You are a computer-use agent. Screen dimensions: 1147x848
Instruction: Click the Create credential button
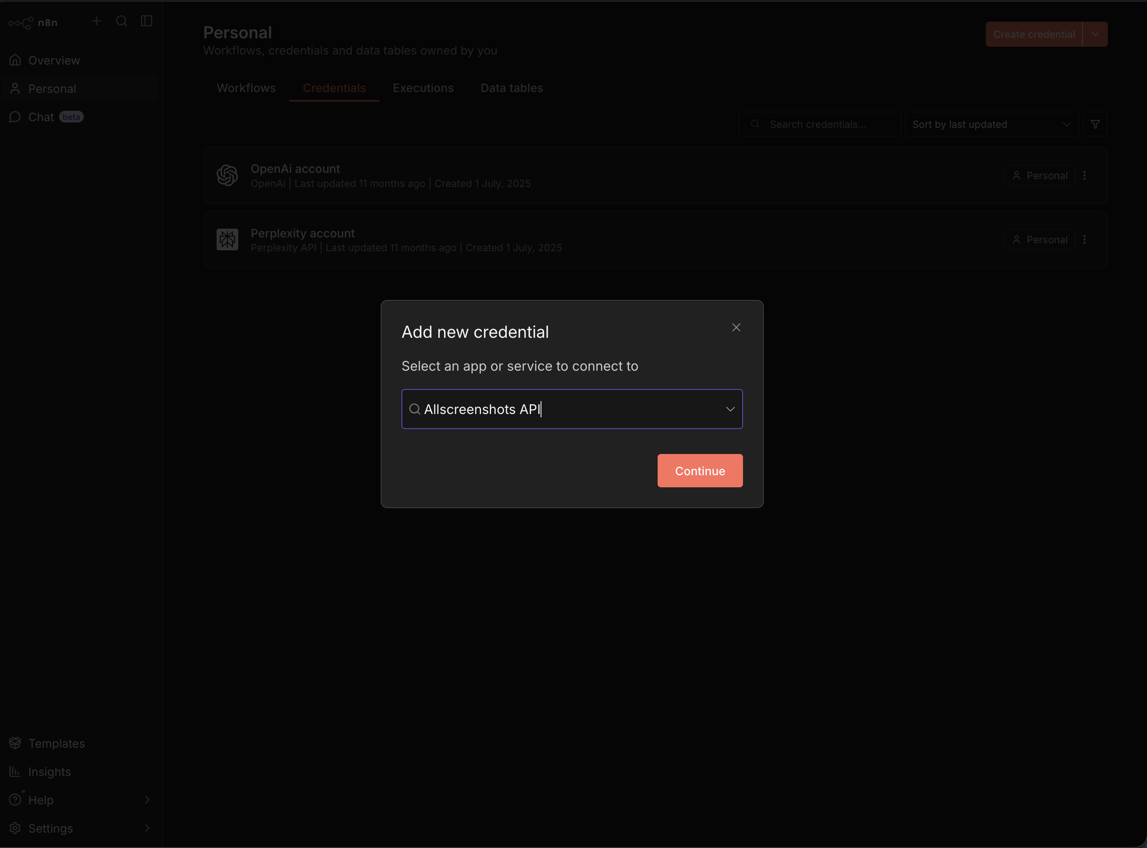click(1034, 35)
